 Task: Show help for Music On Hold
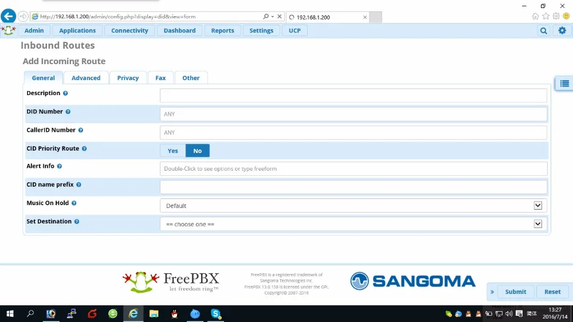(74, 203)
